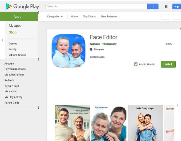Click the Google Play logo
Viewport: 181px width, 141px height.
point(22,6)
